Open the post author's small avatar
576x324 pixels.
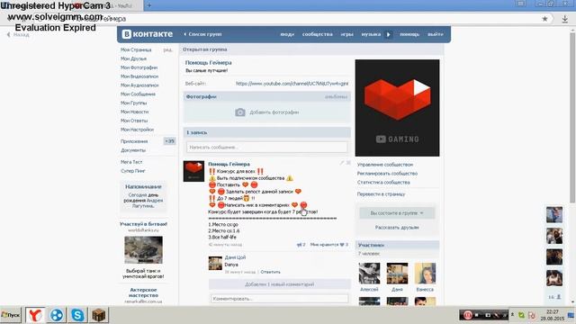click(193, 171)
